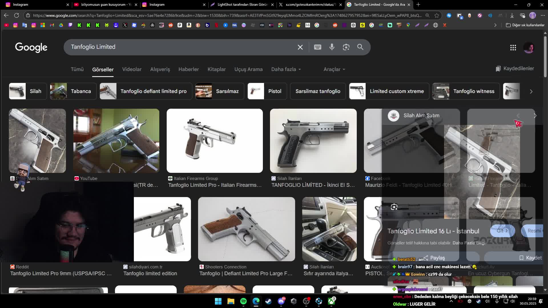Open a new browser tab
The image size is (548, 308).
[418, 5]
